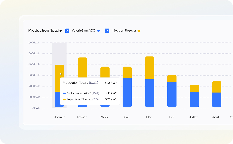The width and height of the screenshot is (233, 144).
Task: Select the blue segment of Juin bar
Action: click(172, 94)
